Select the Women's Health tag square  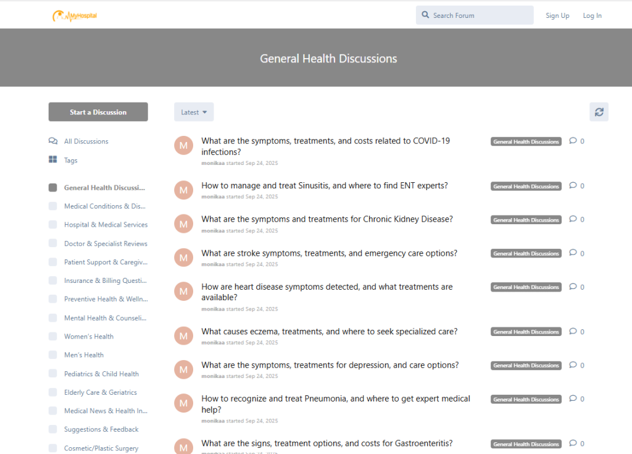pos(53,337)
